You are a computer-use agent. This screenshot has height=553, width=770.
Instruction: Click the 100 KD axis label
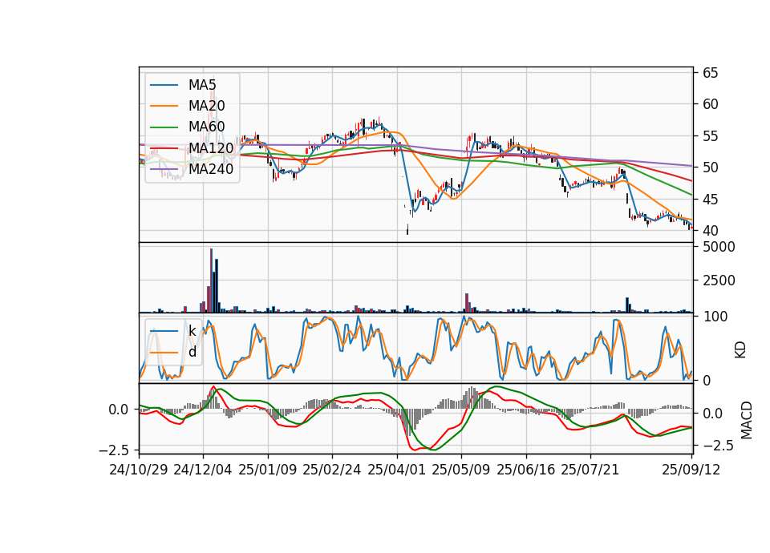click(x=715, y=317)
